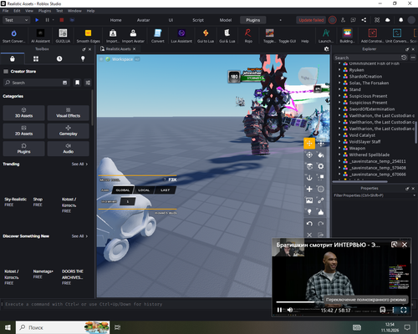Click the Start Conversion plugin icon
This screenshot has height=334, width=418.
[13, 36]
